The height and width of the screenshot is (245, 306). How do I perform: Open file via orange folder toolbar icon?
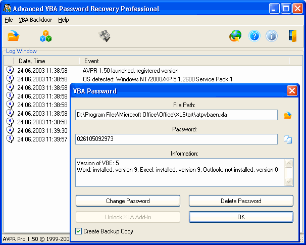point(14,36)
